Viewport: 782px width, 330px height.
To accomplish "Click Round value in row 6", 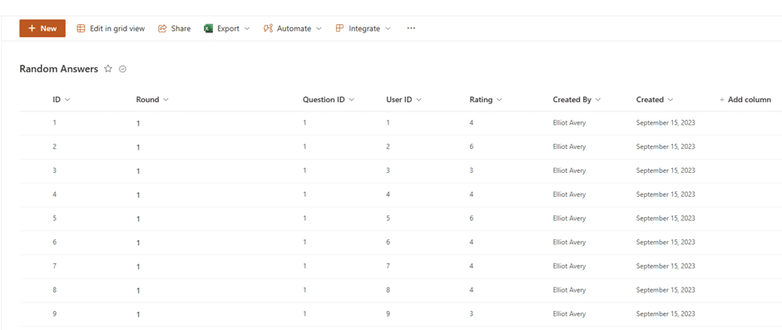I will [x=138, y=243].
